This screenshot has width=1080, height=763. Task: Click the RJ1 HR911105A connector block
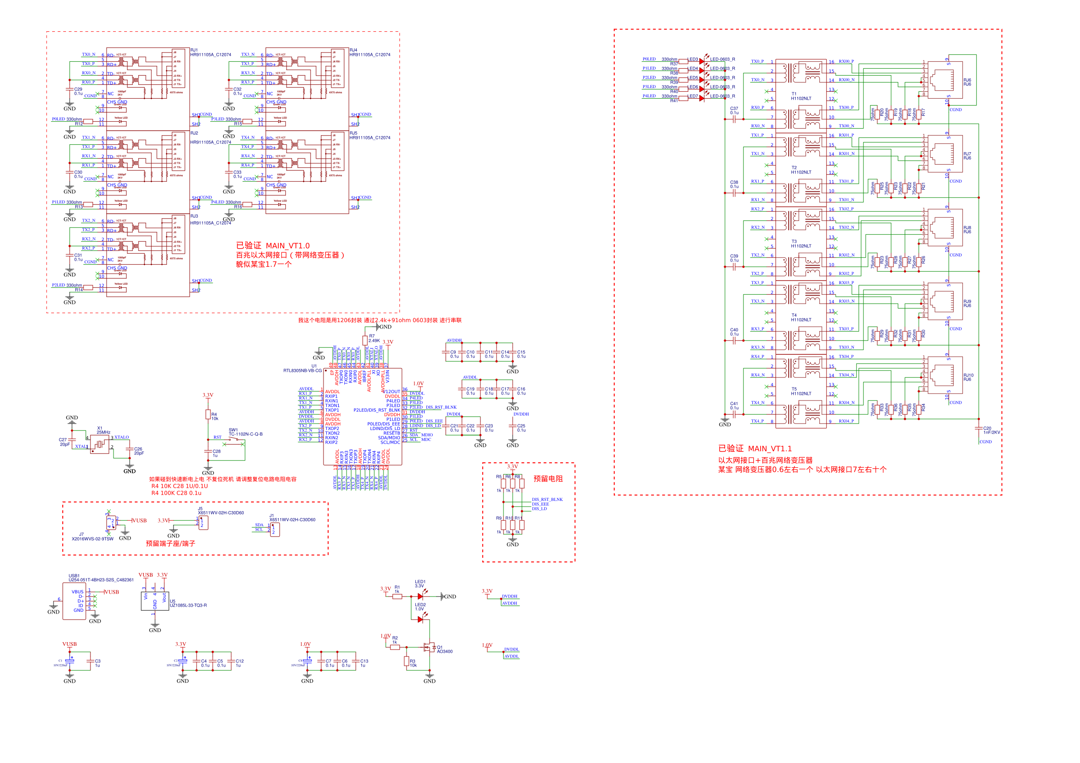(x=148, y=89)
